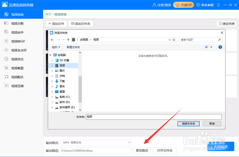Expand the 视频 tree node
The width and height of the screenshot is (239, 157).
(x=52, y=66)
